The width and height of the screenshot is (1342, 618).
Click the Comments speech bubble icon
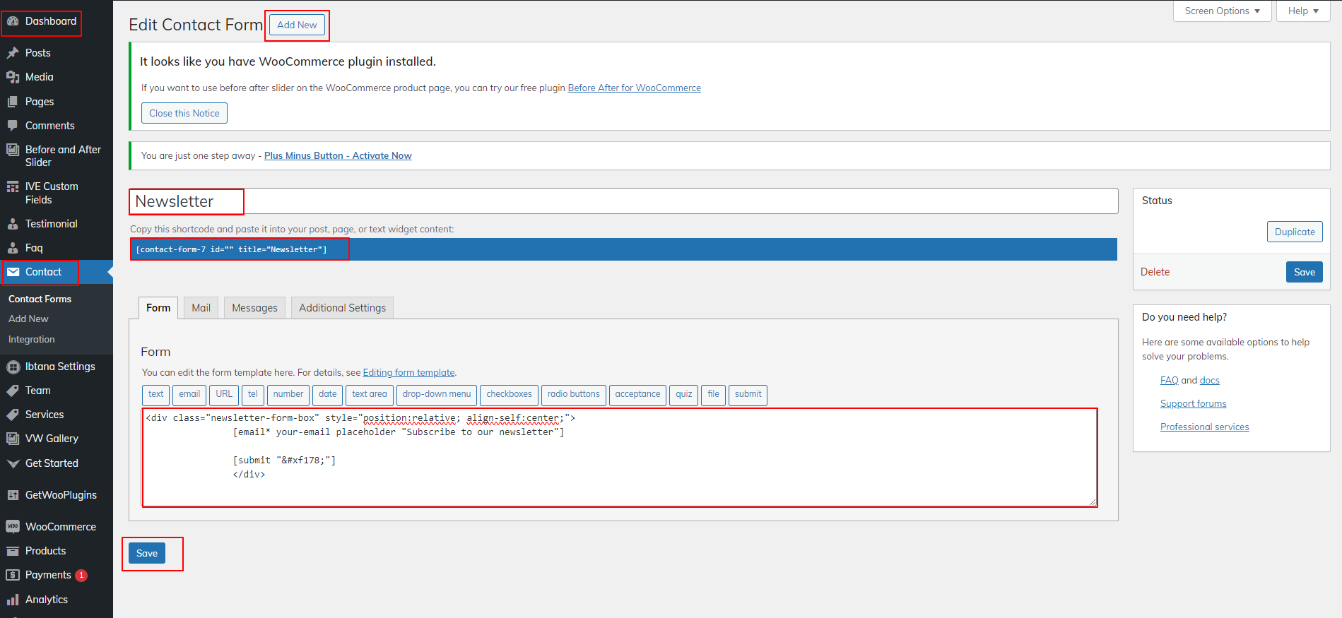click(13, 126)
